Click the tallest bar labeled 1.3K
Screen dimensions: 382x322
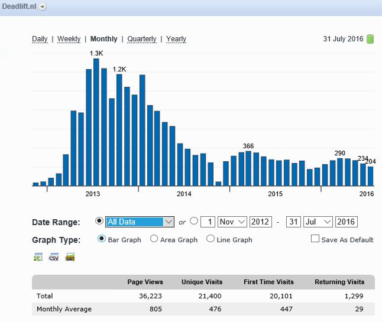(x=96, y=122)
